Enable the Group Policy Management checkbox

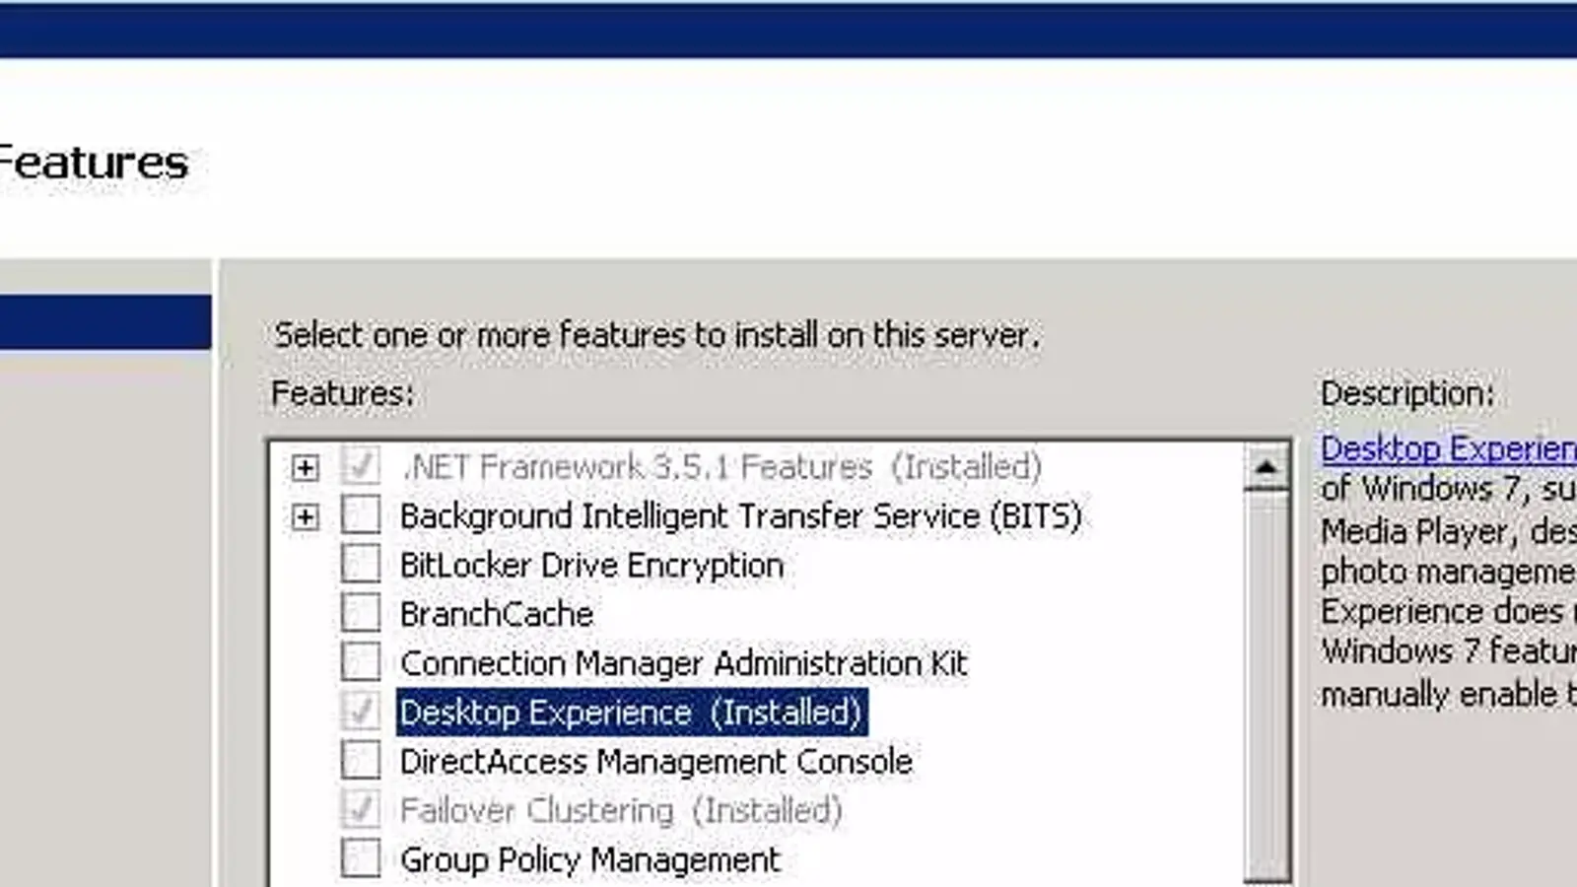pyautogui.click(x=361, y=858)
